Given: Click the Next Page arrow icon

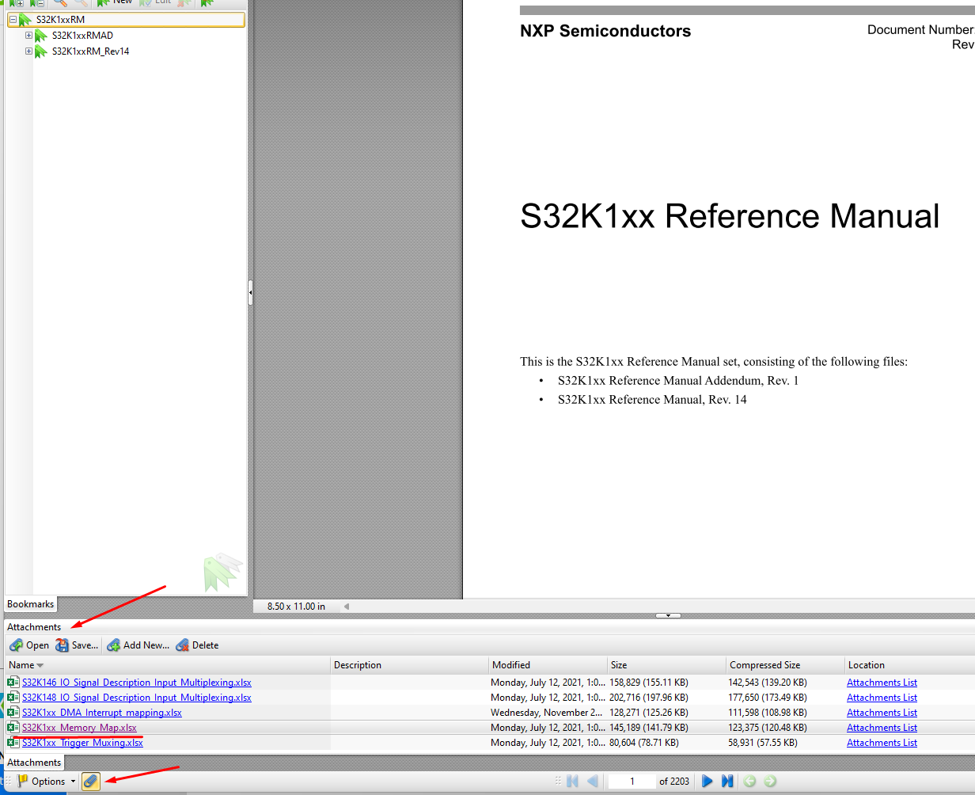Looking at the screenshot, I should coord(707,781).
